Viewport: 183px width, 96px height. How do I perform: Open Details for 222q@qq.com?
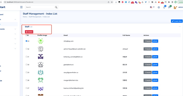(x=147, y=41)
